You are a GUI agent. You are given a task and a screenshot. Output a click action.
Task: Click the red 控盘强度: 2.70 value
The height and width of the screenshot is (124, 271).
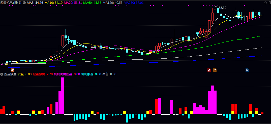(43, 74)
